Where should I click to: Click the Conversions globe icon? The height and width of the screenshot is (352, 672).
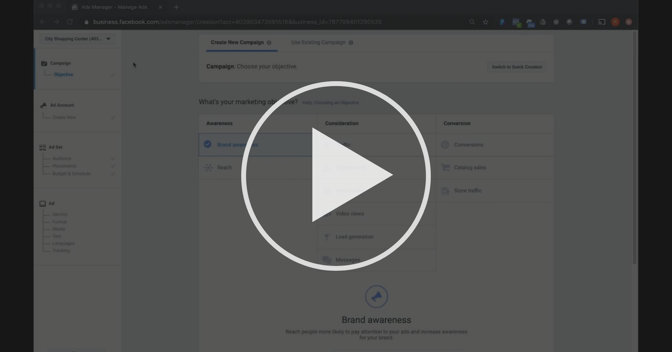445,145
